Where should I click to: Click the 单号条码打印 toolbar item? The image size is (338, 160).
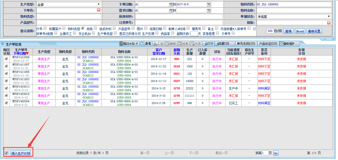click(246, 44)
